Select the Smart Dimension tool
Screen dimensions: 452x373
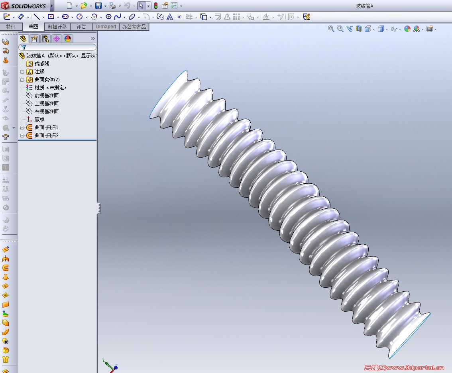21,17
